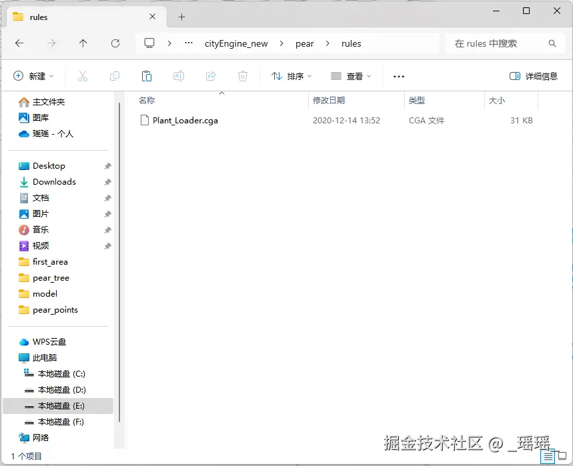Expand chevron after cityEngine_new breadcrumb
Screen dimensions: 573x466
(x=281, y=43)
